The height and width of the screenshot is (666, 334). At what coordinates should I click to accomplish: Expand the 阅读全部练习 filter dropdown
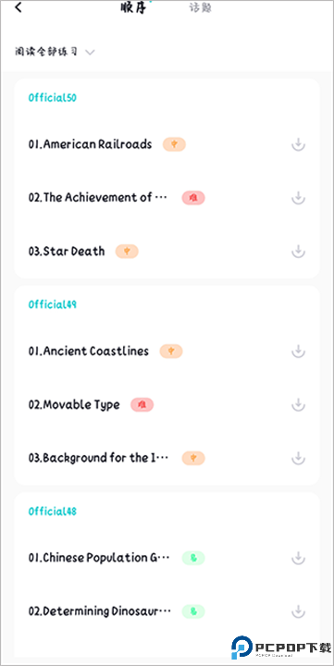coord(55,52)
